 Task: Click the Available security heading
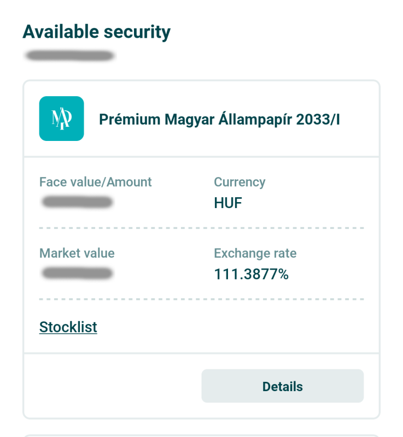click(96, 32)
